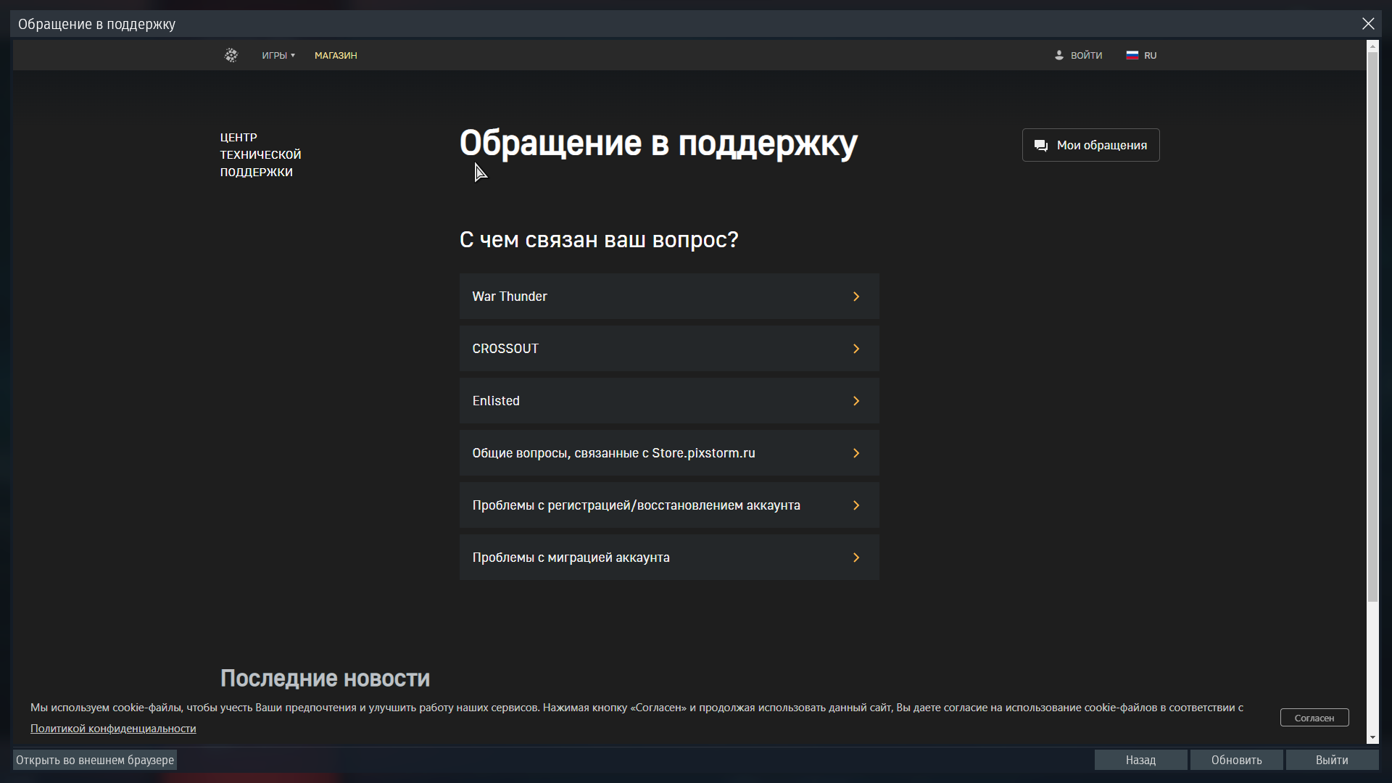Screen dimensions: 1392x783
Task: Click the orange chevron on CROSSOUT row
Action: click(x=856, y=349)
